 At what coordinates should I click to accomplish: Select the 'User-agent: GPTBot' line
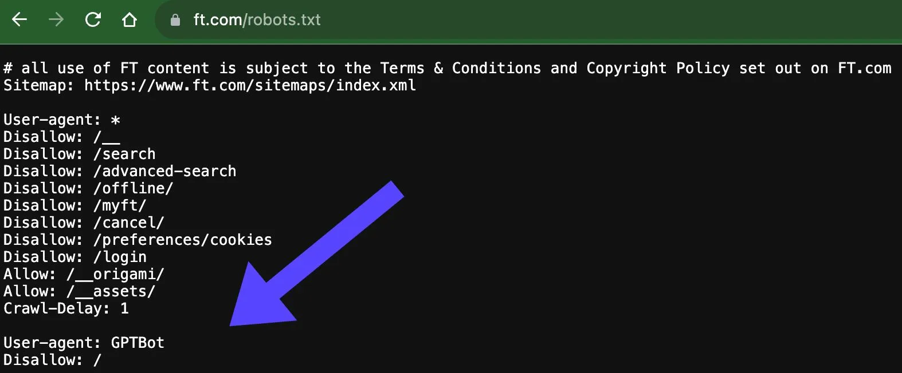(x=84, y=343)
